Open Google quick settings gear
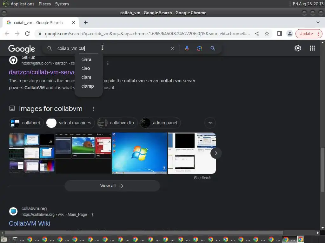 click(x=298, y=48)
